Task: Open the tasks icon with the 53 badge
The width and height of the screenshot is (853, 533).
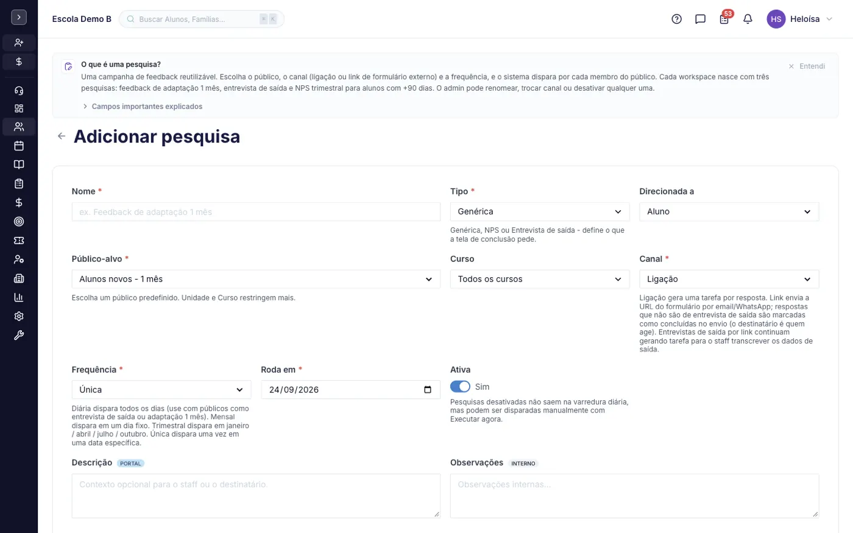Action: point(724,19)
